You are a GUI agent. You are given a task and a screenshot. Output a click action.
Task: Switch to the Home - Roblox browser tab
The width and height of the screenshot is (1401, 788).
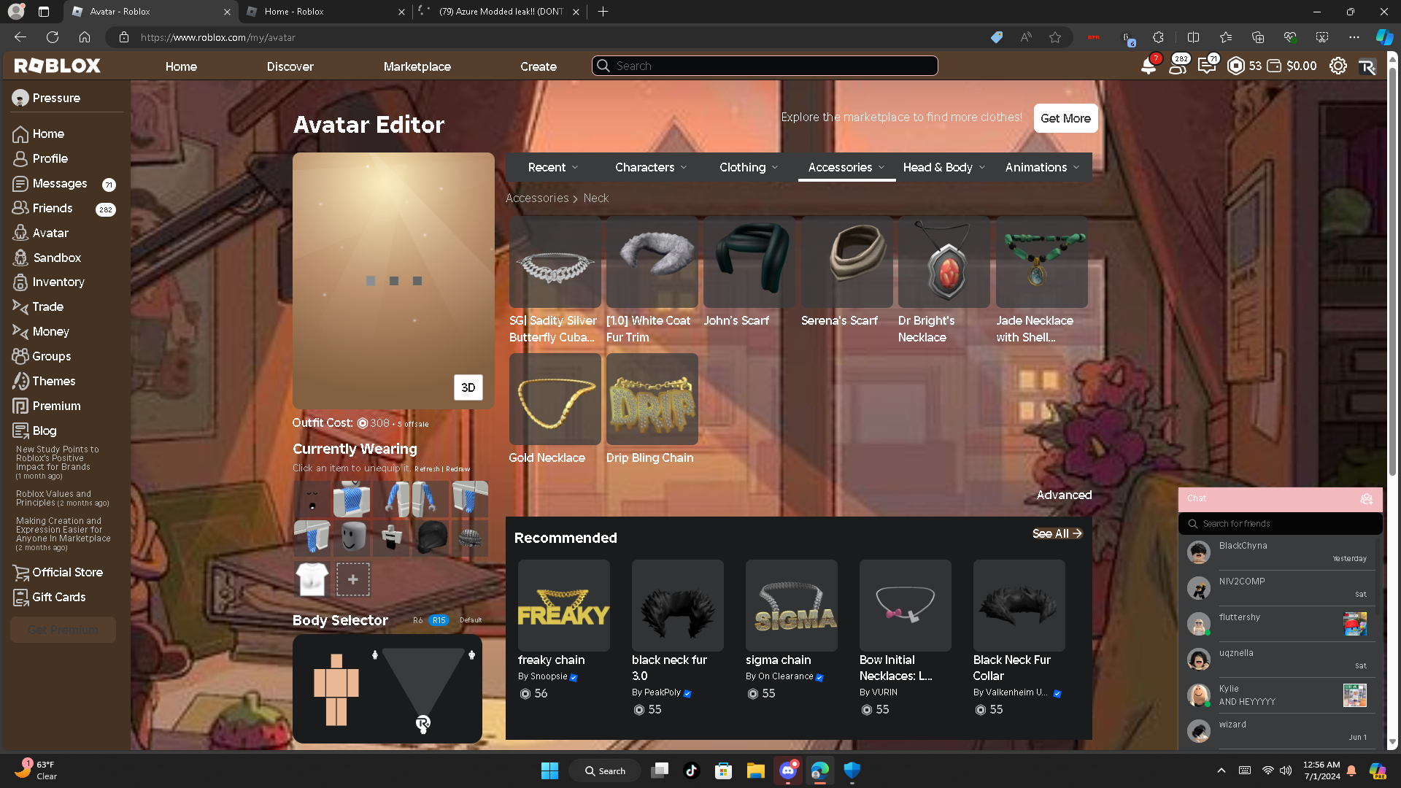325,12
